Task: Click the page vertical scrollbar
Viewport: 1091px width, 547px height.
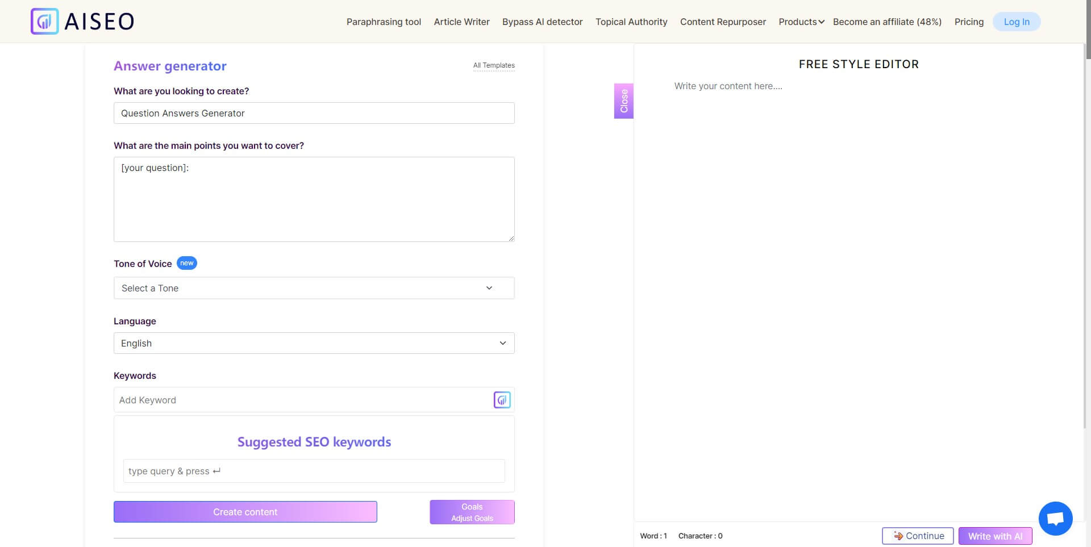Action: (x=1088, y=227)
